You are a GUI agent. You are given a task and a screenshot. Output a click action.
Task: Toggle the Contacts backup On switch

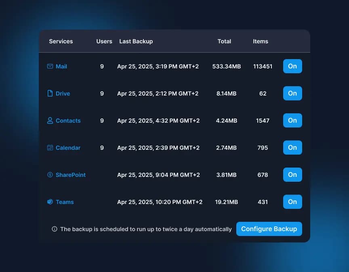292,120
